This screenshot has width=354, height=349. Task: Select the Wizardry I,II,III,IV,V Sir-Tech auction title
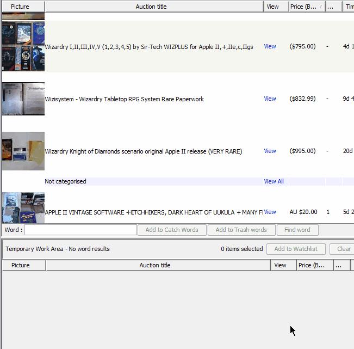point(149,47)
